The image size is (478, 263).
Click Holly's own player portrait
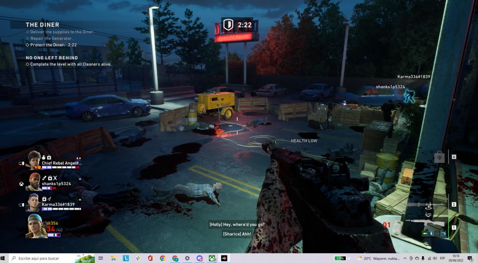36,226
